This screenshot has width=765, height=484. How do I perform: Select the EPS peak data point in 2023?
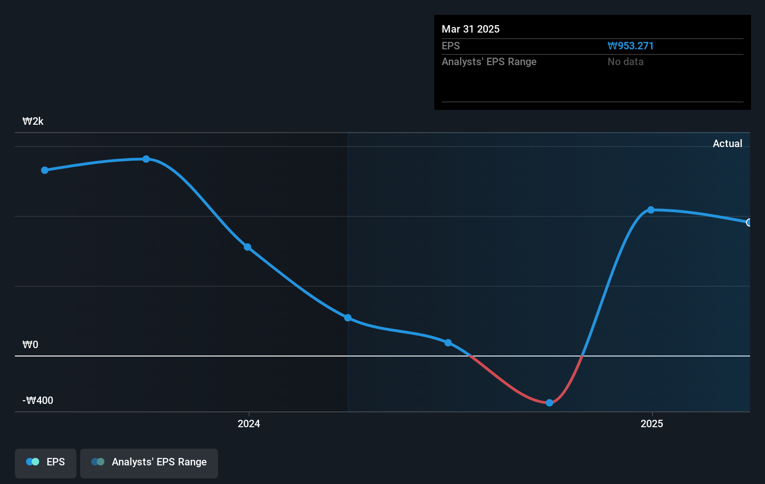click(x=146, y=159)
